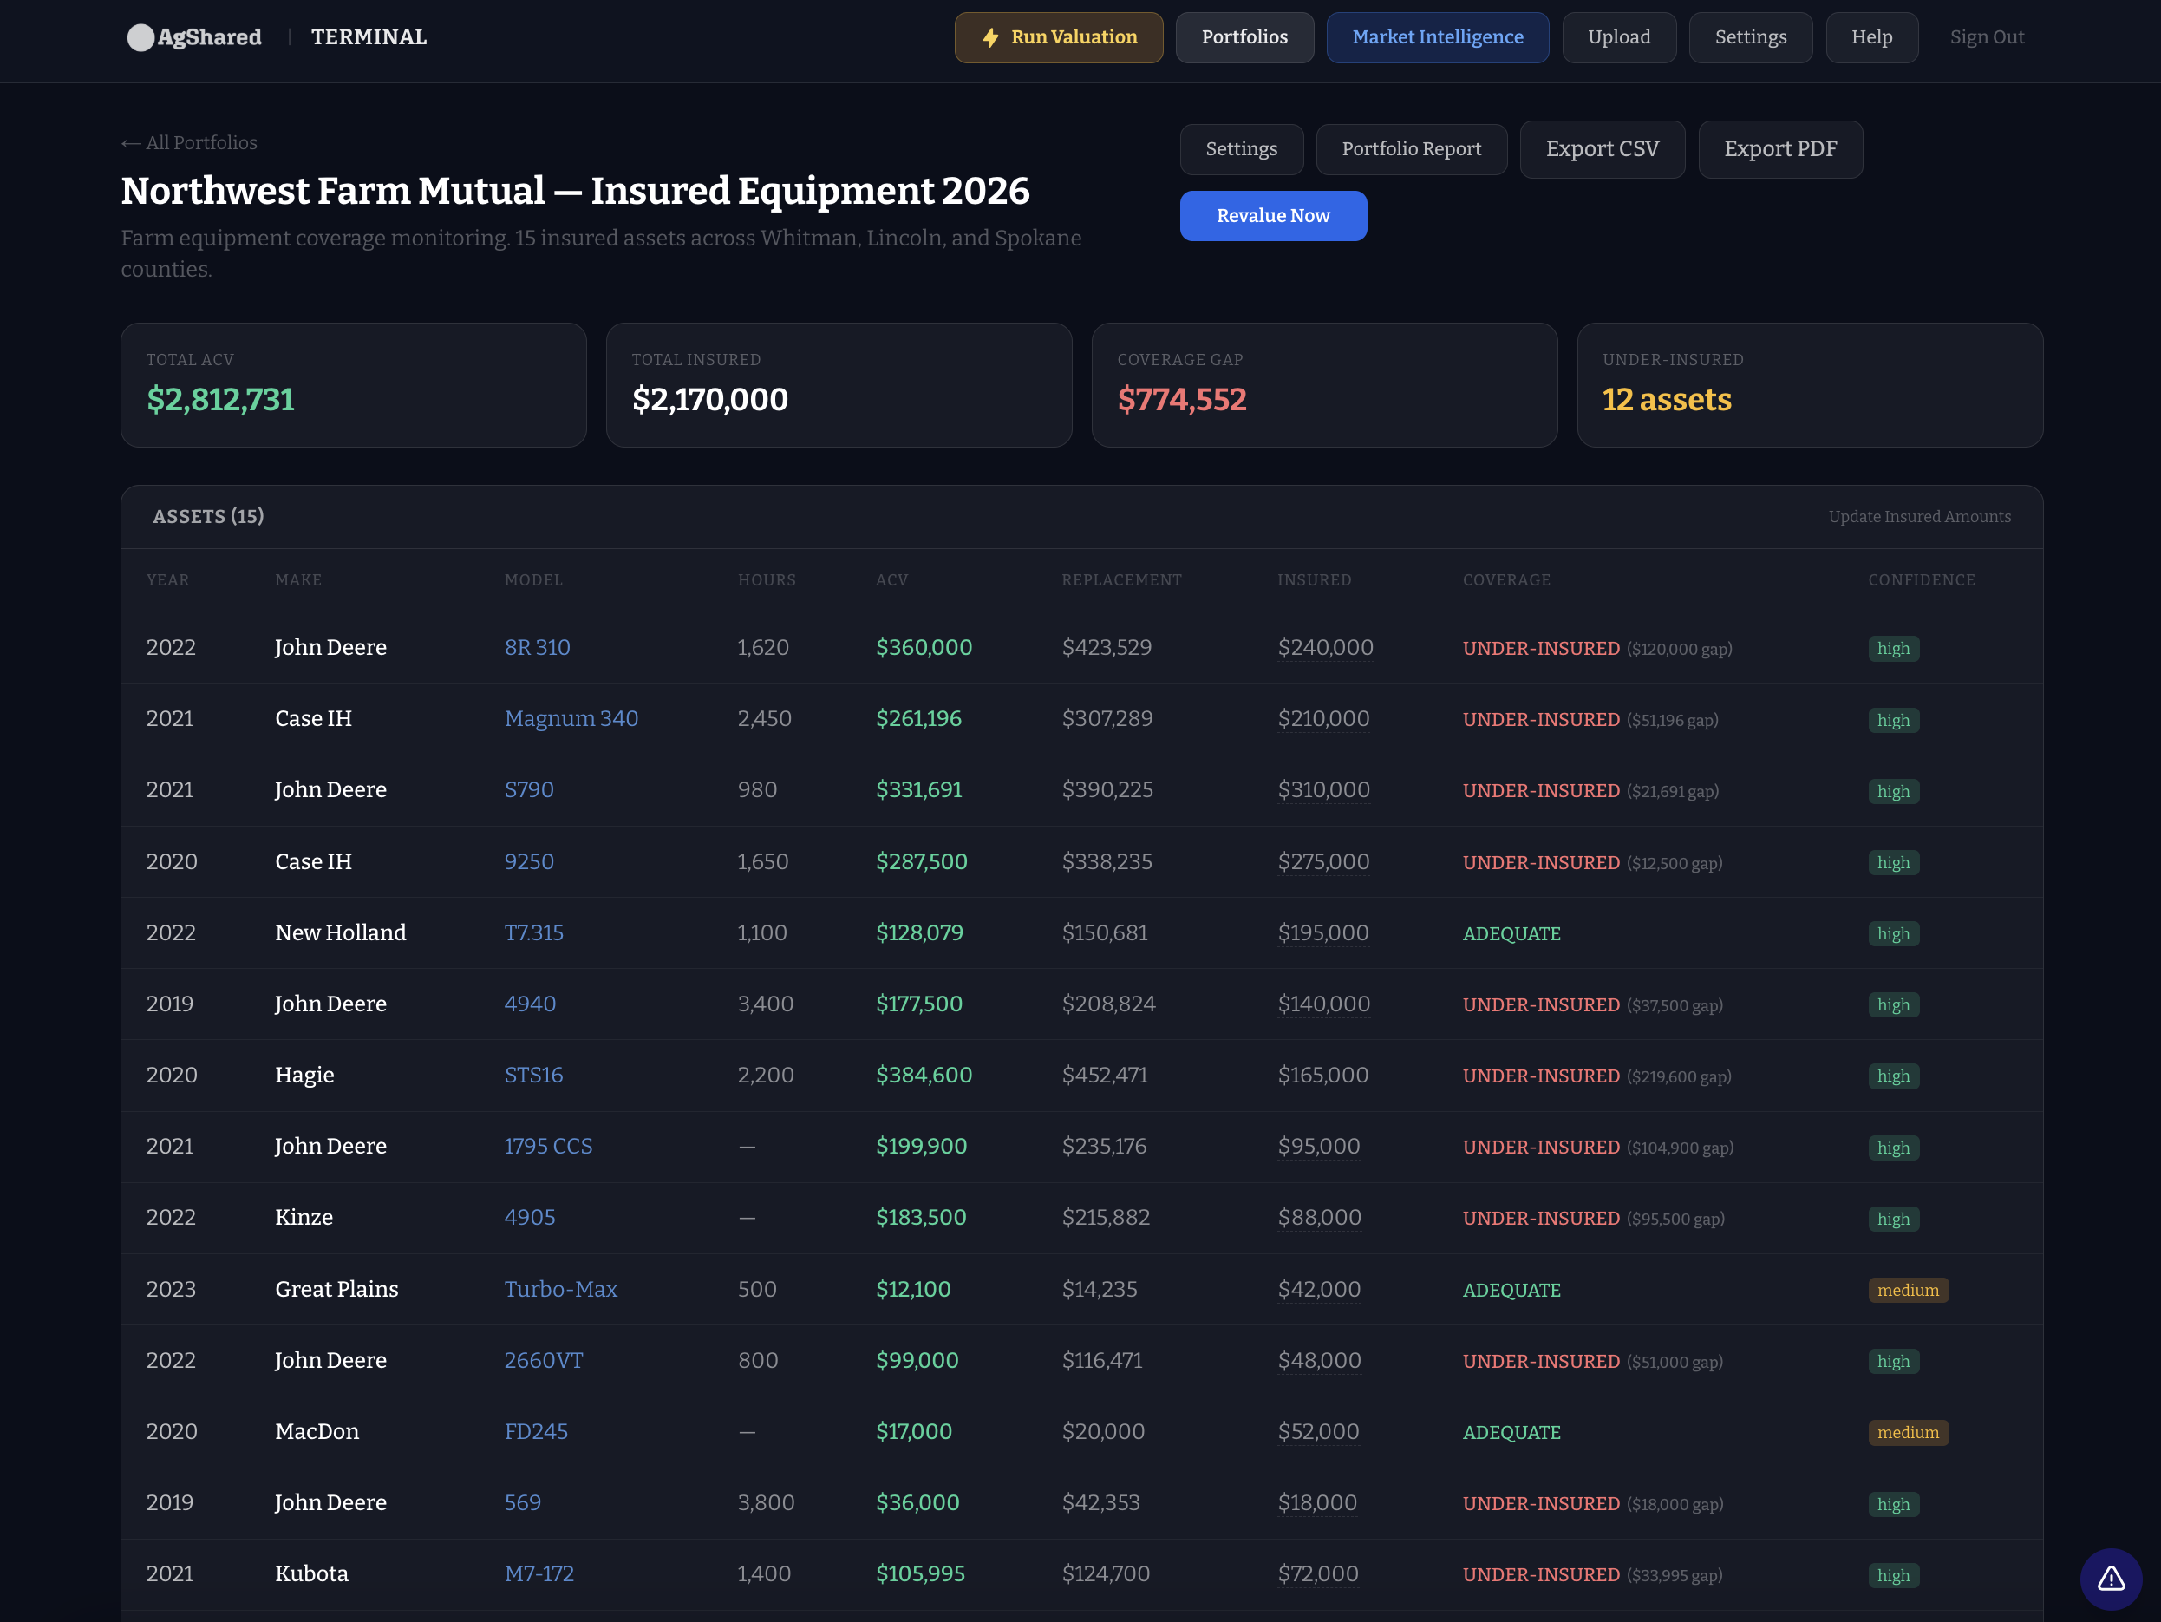Click the Revalue Now button
Viewport: 2161px width, 1622px height.
click(1272, 216)
